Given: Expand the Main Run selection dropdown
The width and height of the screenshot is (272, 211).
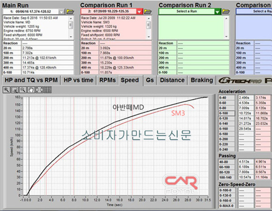Looking at the screenshot, I should click(x=61, y=12).
